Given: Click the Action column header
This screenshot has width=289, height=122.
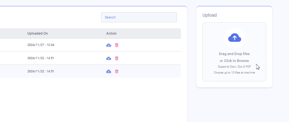Looking at the screenshot, I should (111, 33).
